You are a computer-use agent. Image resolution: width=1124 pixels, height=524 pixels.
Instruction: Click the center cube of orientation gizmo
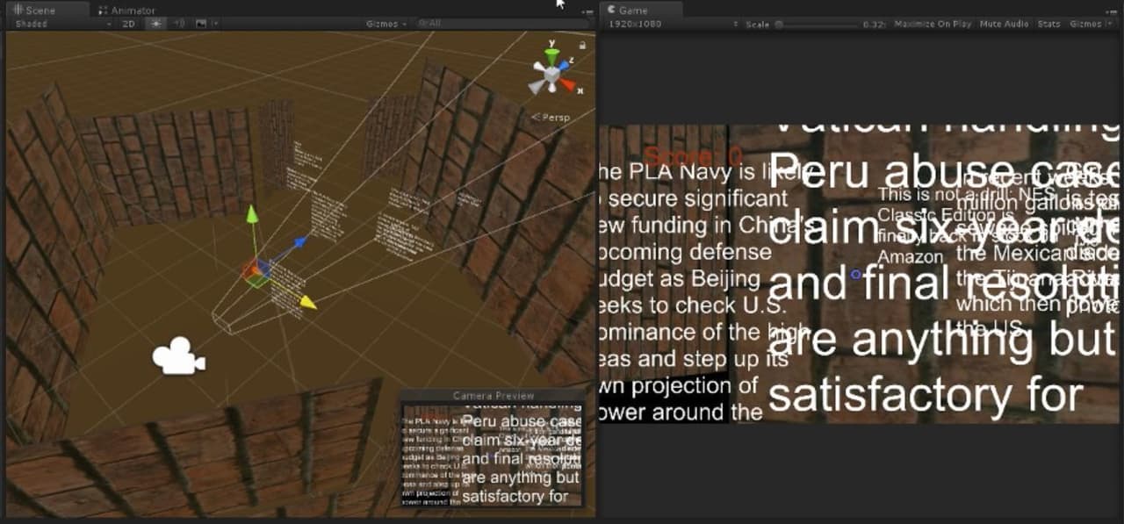(x=551, y=75)
